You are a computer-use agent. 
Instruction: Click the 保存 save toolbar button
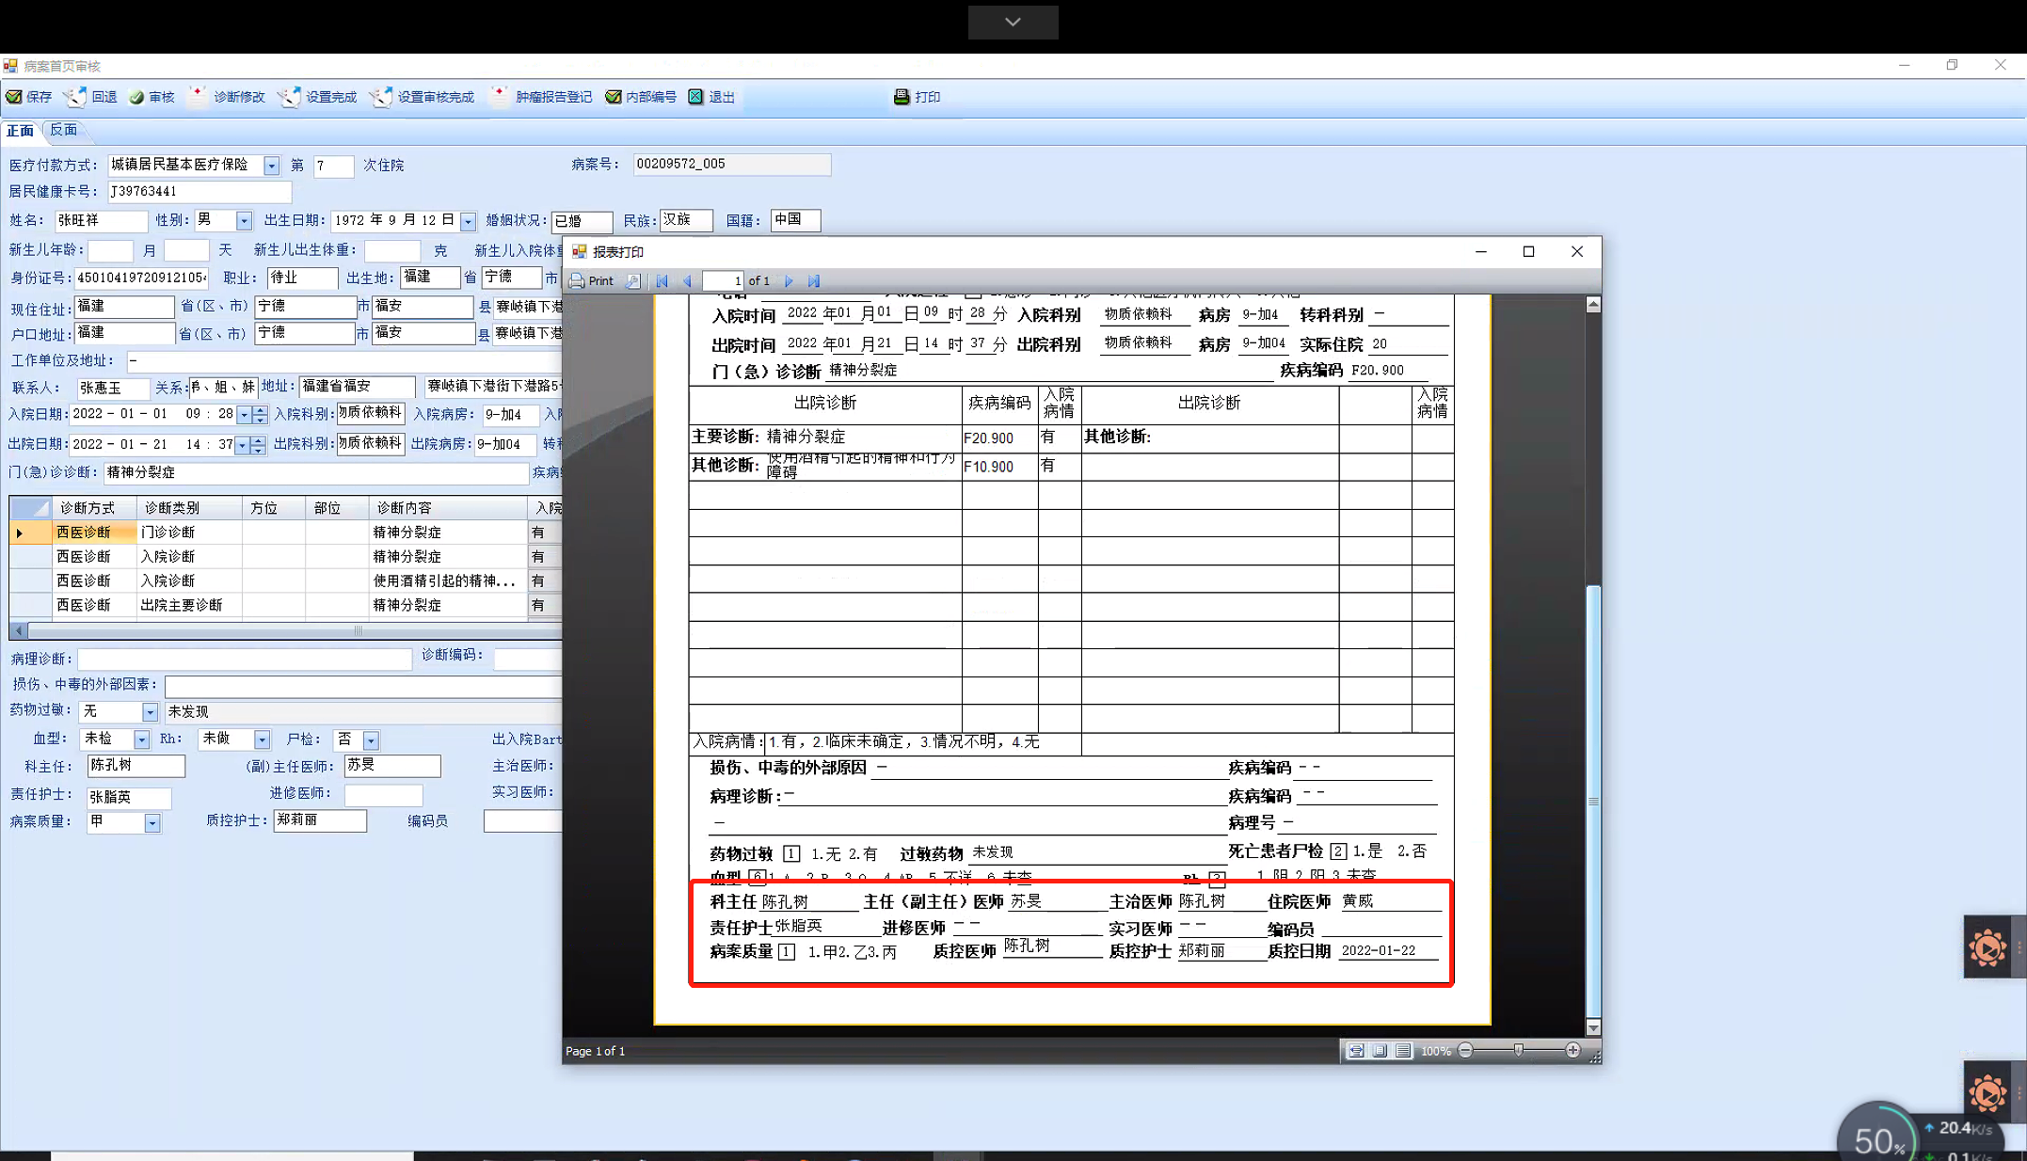coord(29,97)
